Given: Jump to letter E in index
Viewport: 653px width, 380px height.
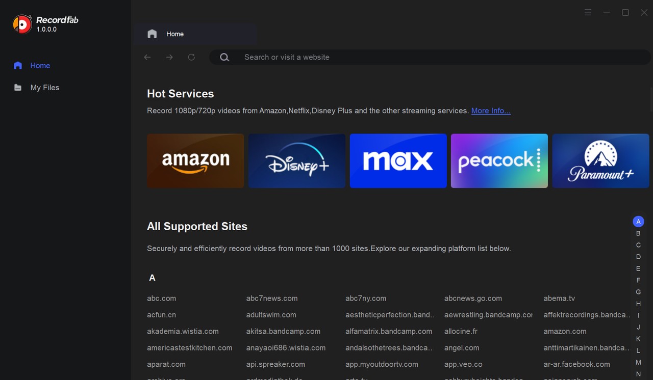Looking at the screenshot, I should pyautogui.click(x=638, y=268).
